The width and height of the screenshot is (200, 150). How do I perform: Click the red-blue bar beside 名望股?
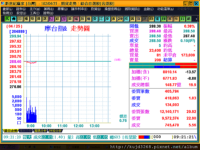click(x=144, y=137)
